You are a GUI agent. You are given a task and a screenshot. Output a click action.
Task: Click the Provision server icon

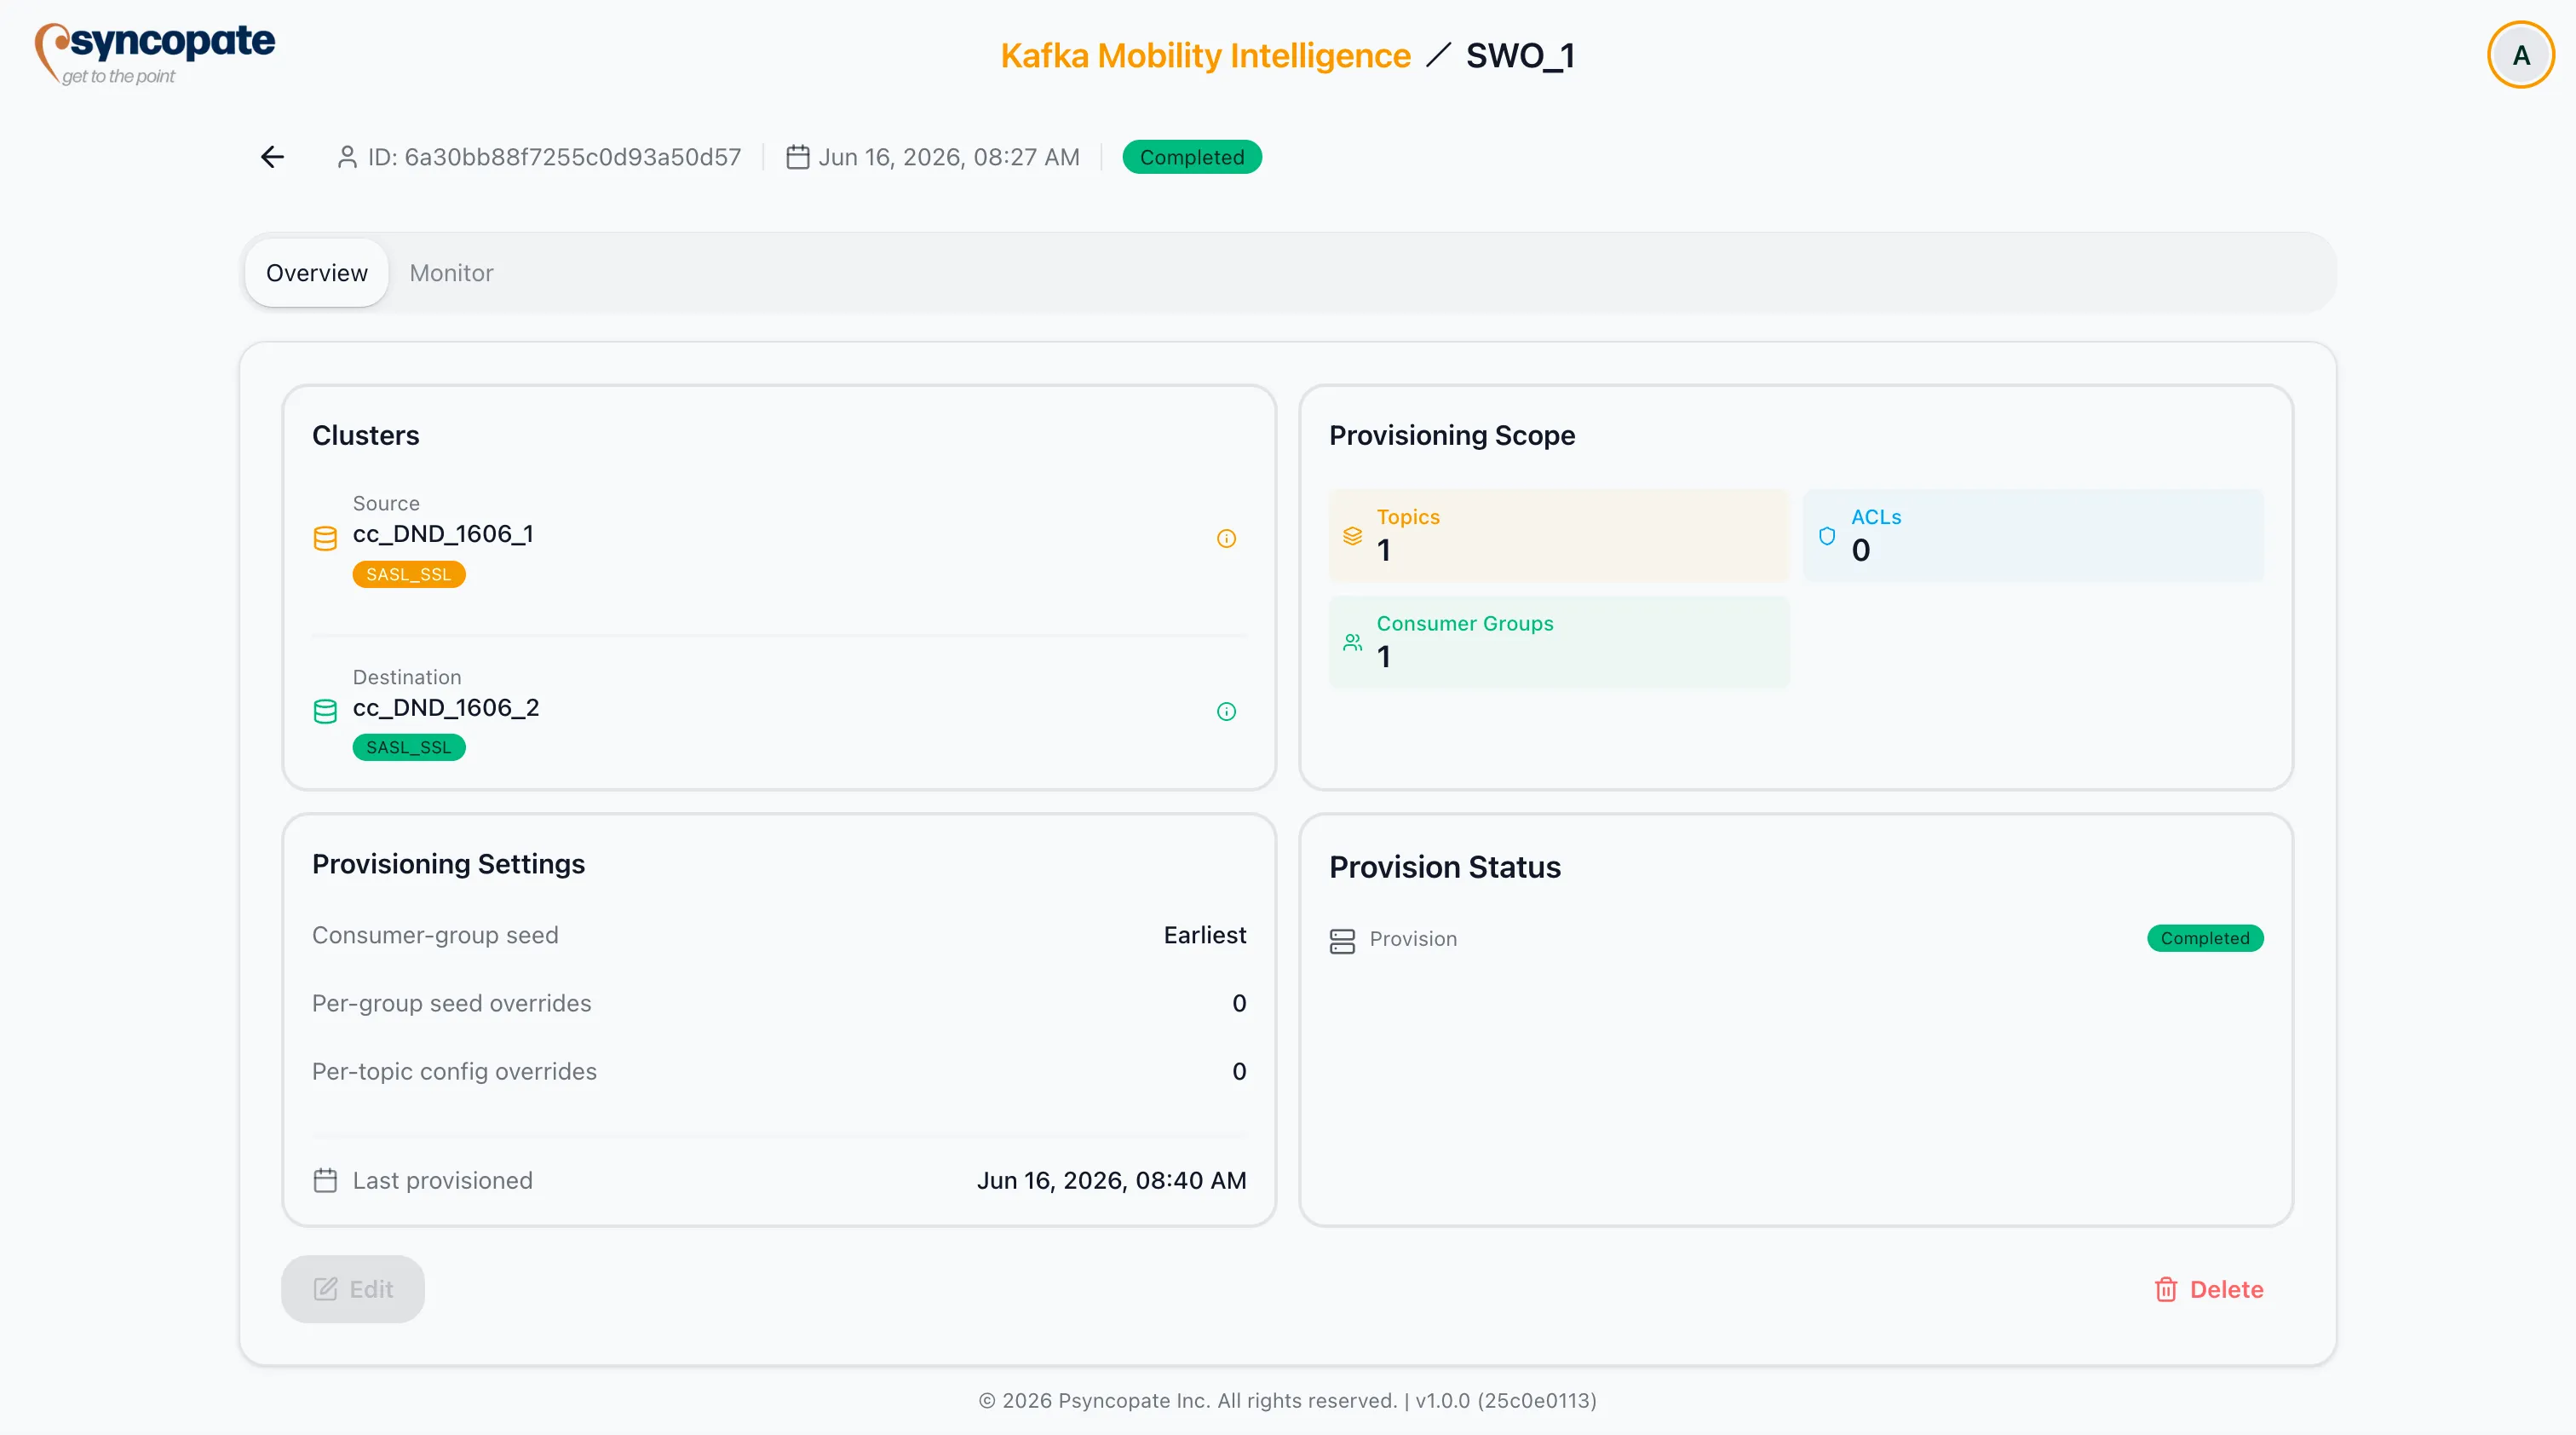click(x=1342, y=941)
